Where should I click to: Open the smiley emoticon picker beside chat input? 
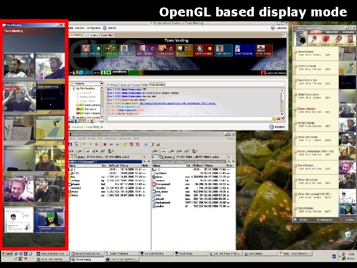[x=274, y=119]
